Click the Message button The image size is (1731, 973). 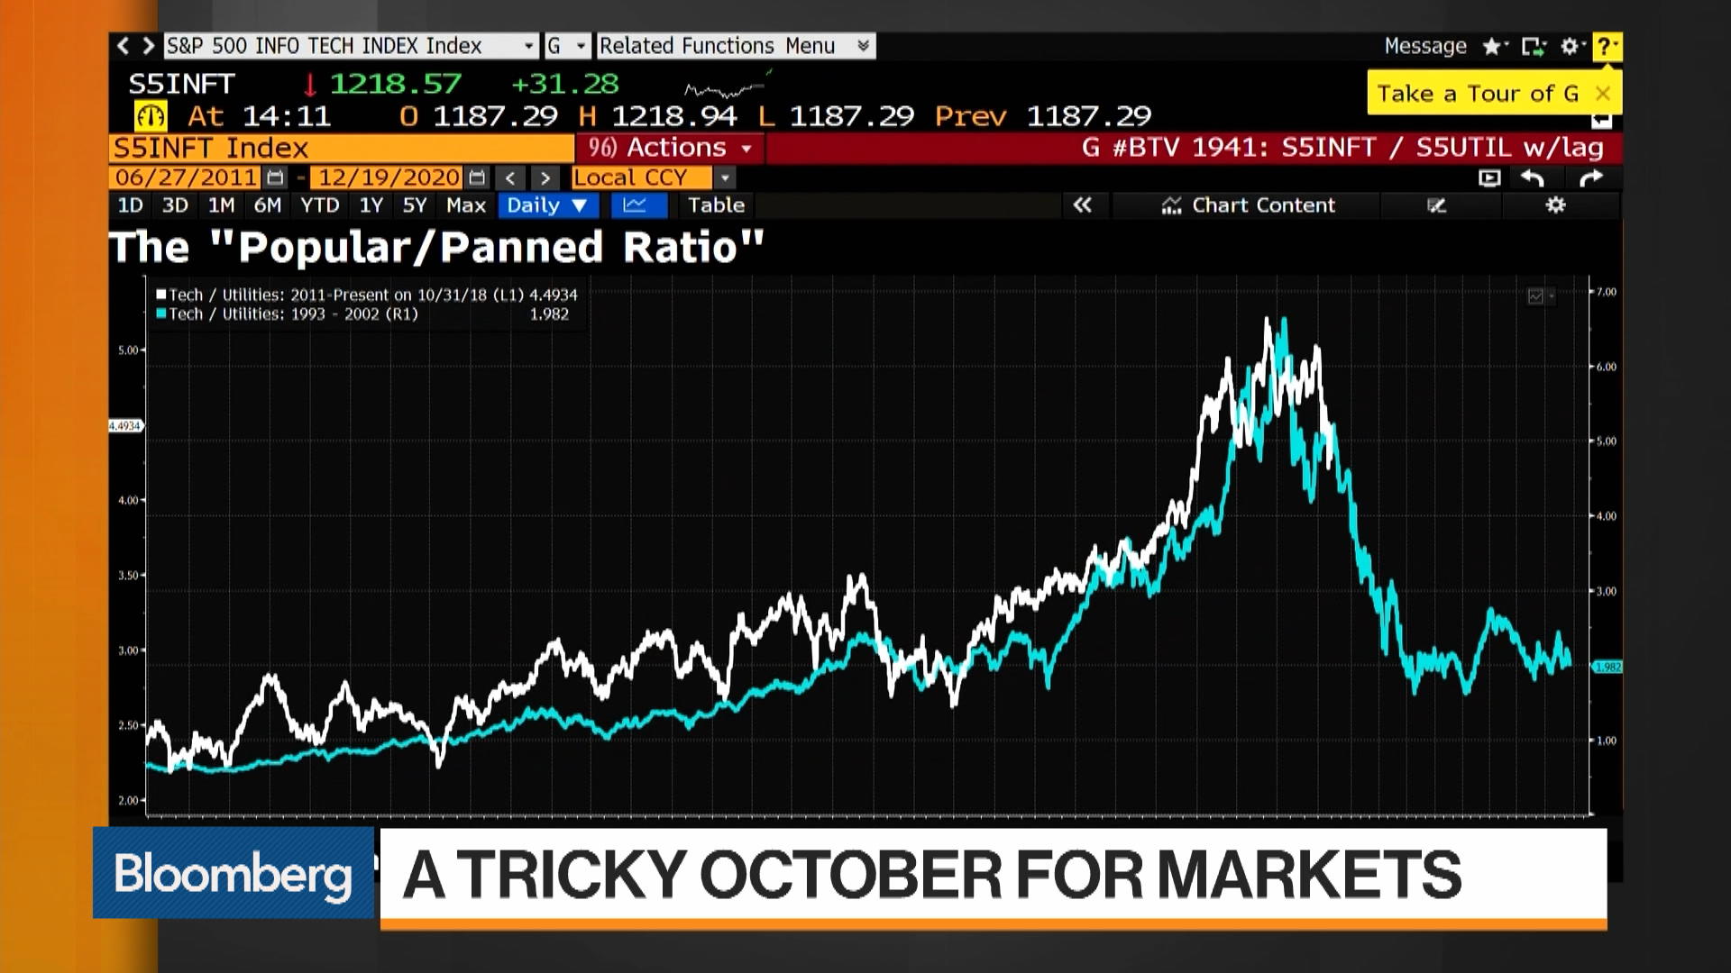[1425, 45]
